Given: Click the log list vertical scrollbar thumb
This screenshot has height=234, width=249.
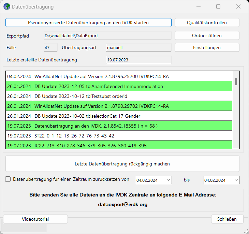Looking at the screenshot, I should pos(236,82).
